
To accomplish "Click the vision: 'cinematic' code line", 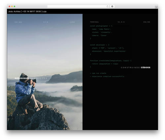I will (102, 32).
